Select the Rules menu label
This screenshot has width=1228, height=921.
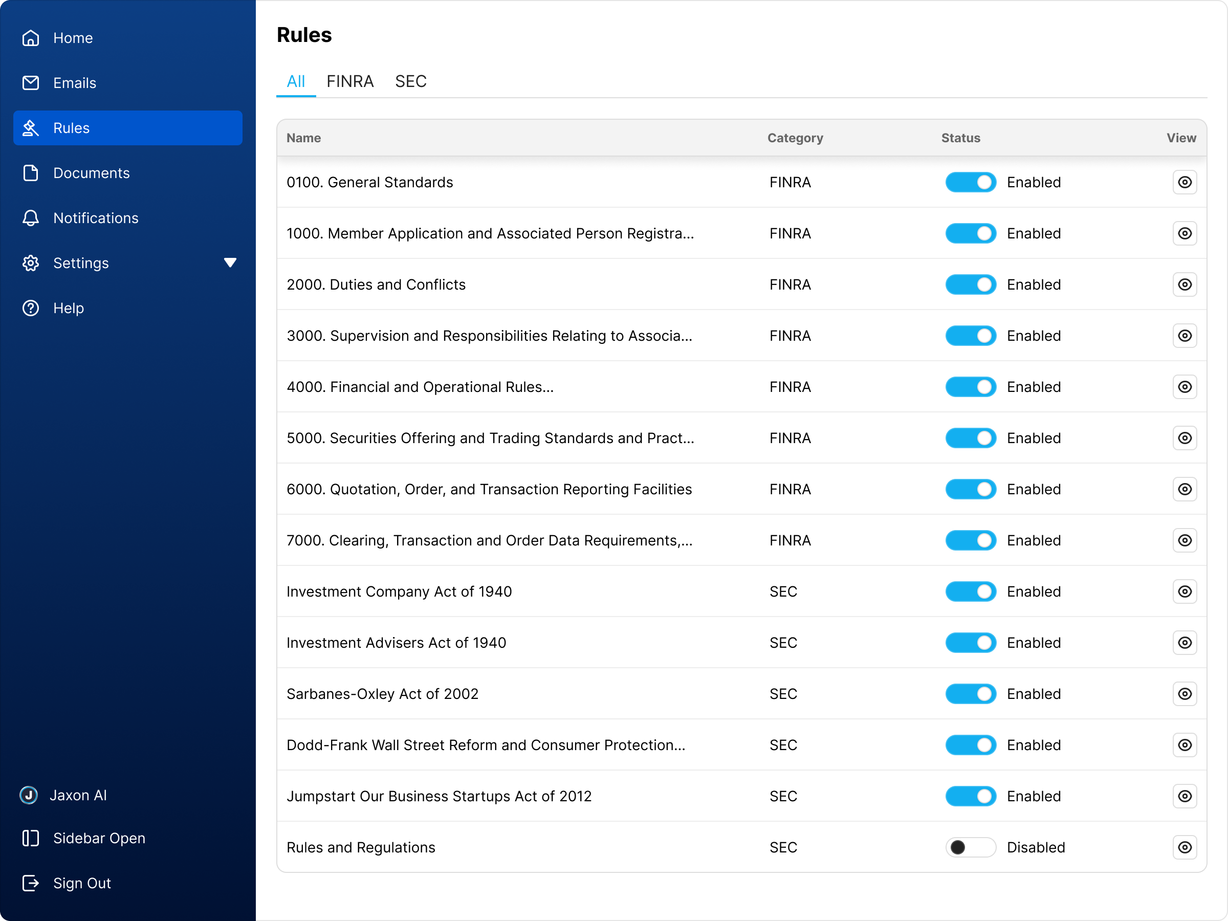[72, 128]
